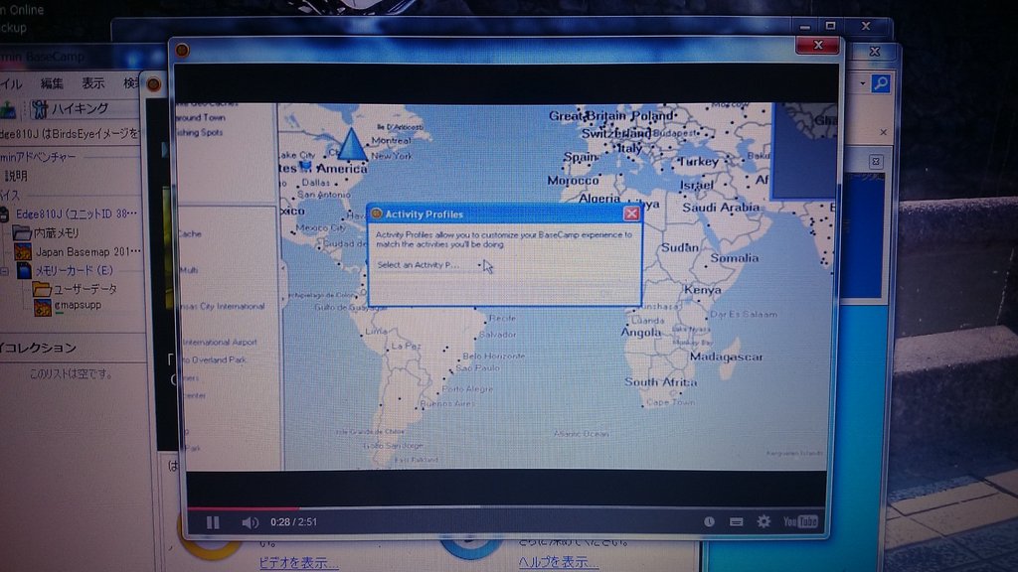Close the Activity Profiles dialog
This screenshot has width=1018, height=572.
(631, 214)
